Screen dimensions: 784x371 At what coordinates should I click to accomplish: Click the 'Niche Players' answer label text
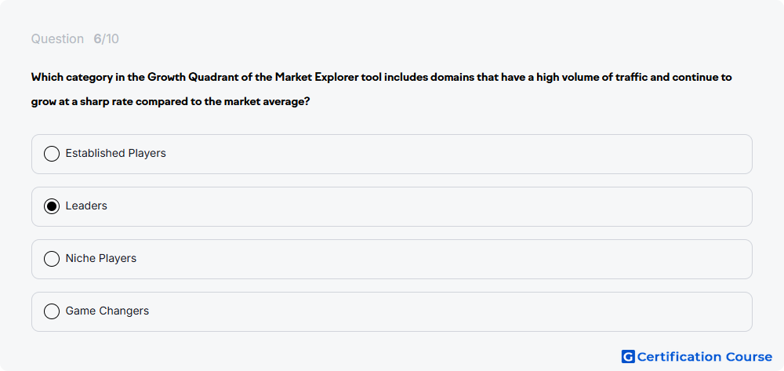[101, 258]
